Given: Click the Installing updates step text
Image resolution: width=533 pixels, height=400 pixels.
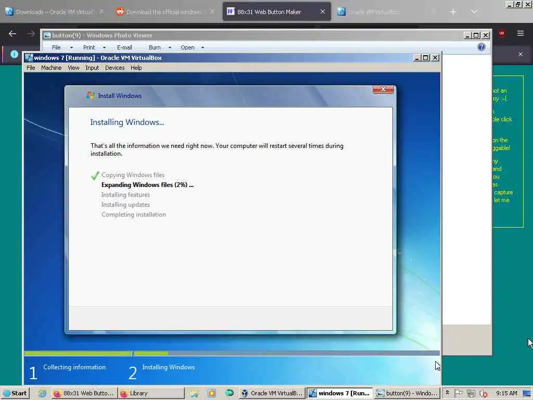Looking at the screenshot, I should pos(125,205).
